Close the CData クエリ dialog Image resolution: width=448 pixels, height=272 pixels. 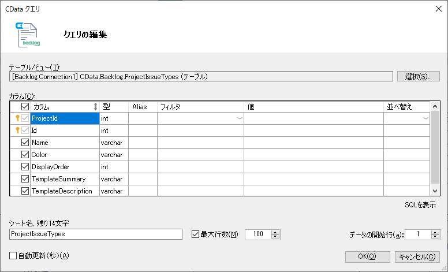point(439,9)
